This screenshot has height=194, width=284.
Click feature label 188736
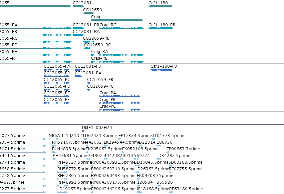click(165, 142)
